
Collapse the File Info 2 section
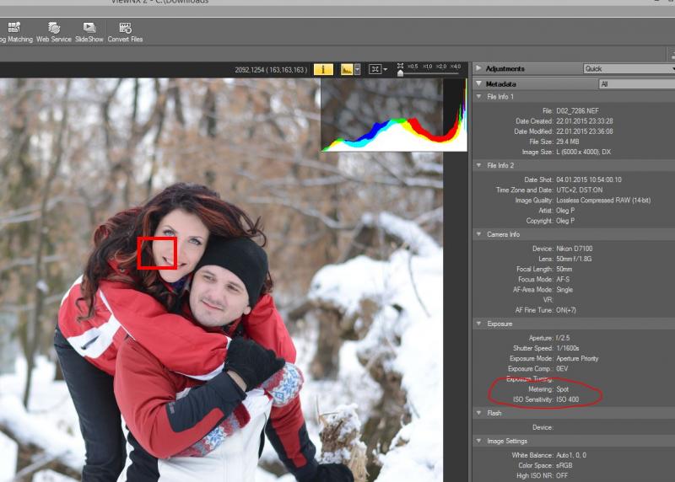(x=478, y=165)
